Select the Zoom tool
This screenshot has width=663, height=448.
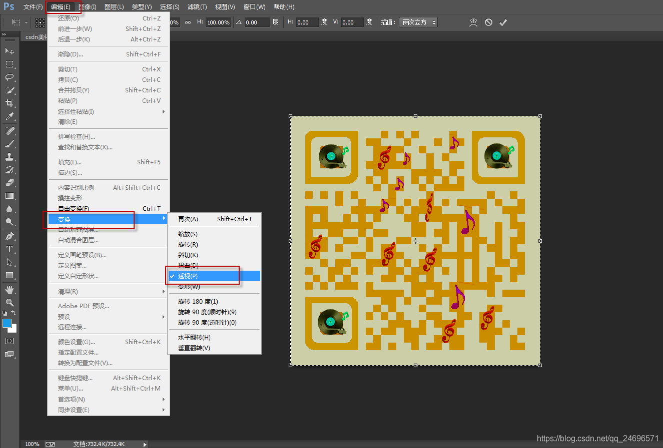point(10,303)
